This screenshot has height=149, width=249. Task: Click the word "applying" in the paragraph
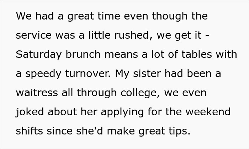pos(122,112)
